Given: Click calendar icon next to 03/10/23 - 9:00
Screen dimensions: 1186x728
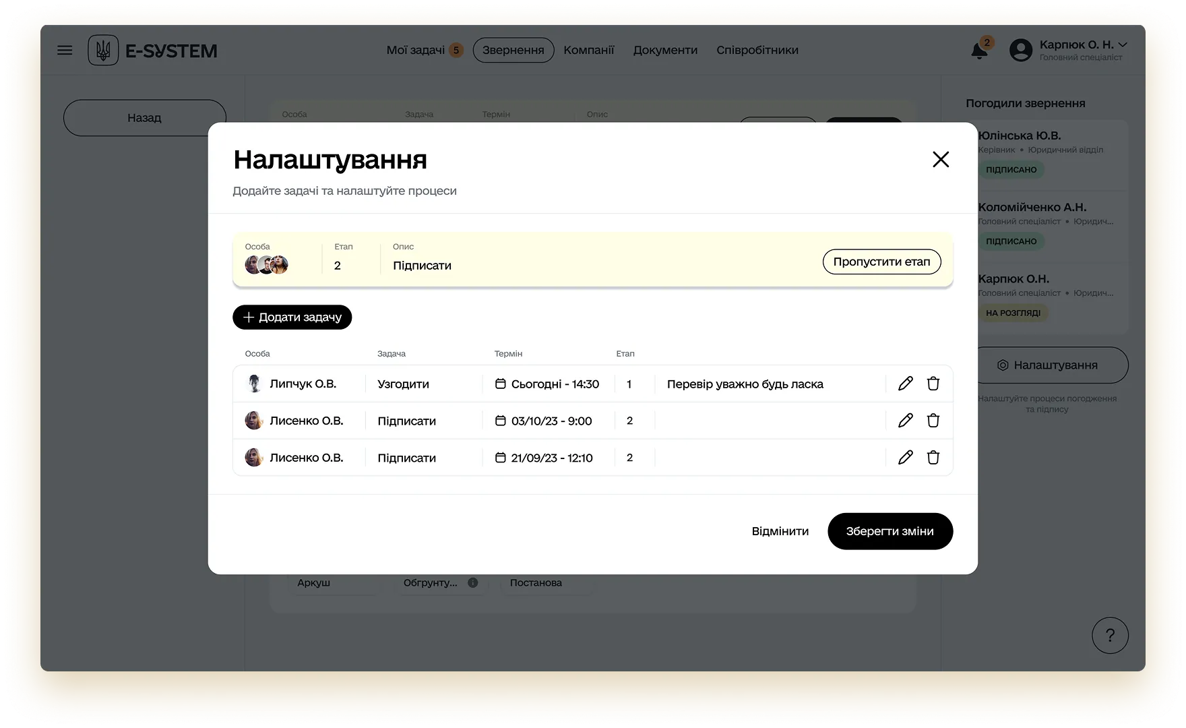Looking at the screenshot, I should pyautogui.click(x=501, y=421).
